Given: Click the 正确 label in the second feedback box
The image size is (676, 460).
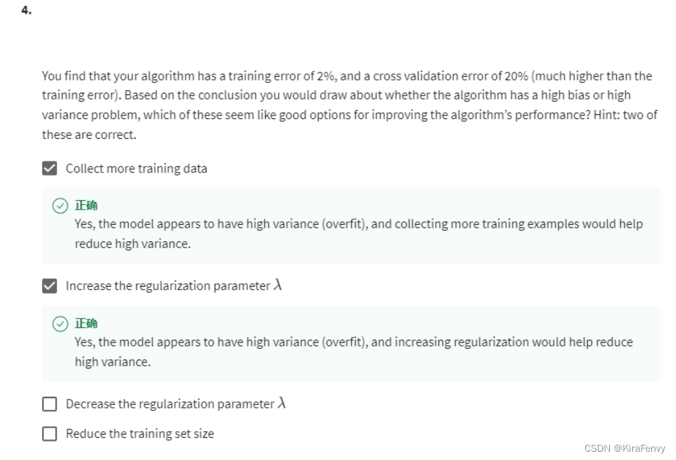Looking at the screenshot, I should tap(86, 323).
